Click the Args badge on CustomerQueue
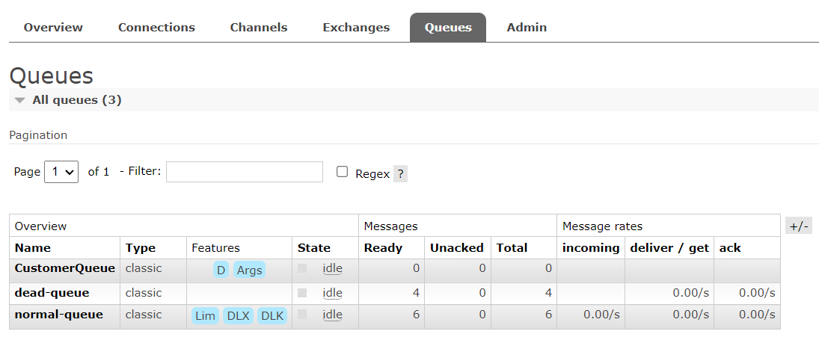This screenshot has width=819, height=337. point(249,270)
